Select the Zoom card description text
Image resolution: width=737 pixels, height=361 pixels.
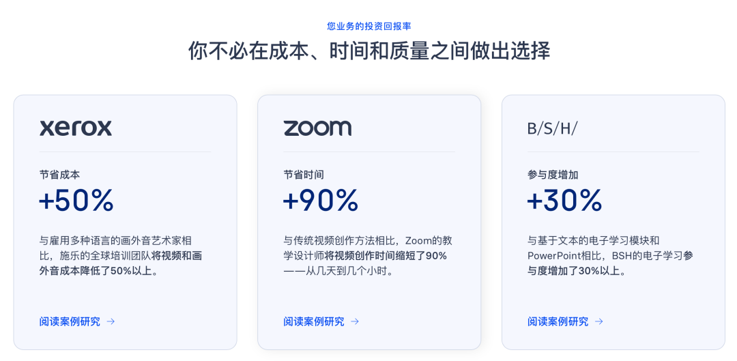click(367, 255)
